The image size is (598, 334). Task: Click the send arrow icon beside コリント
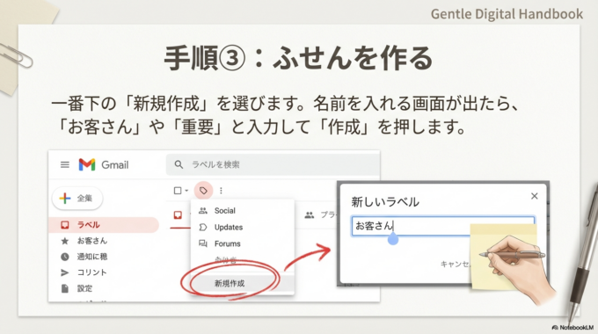(65, 272)
